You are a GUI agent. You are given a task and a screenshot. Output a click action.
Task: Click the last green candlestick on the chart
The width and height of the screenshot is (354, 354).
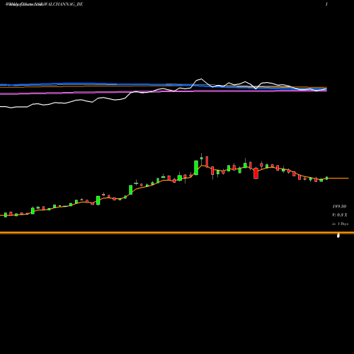coord(327,178)
